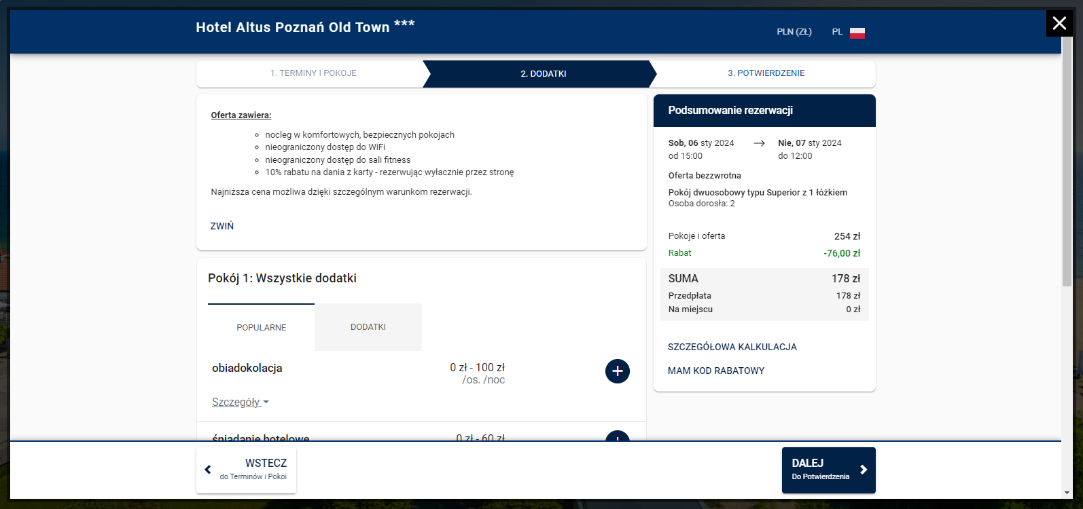Click the check-in date Sob, 06 sty 2024
The height and width of the screenshot is (509, 1083).
click(701, 143)
